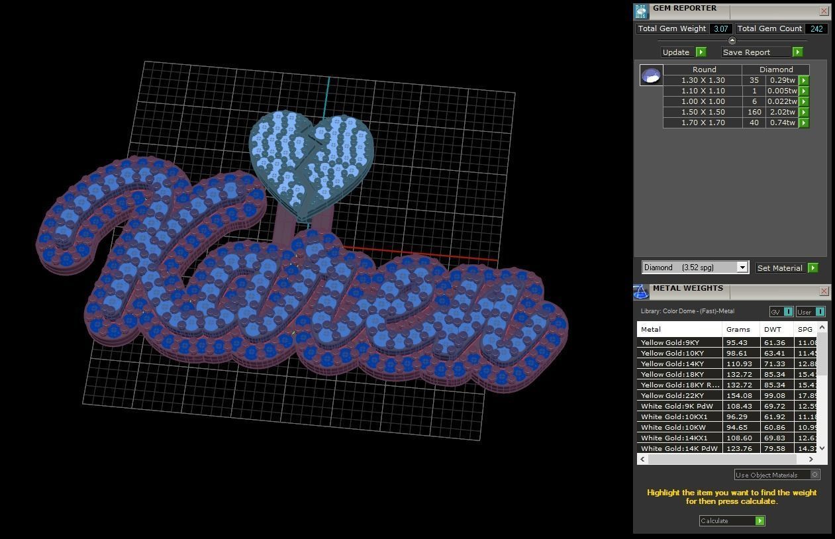This screenshot has height=539, width=835.
Task: Click the green arrow on the 1.70 X 1.70 row
Action: coord(804,122)
